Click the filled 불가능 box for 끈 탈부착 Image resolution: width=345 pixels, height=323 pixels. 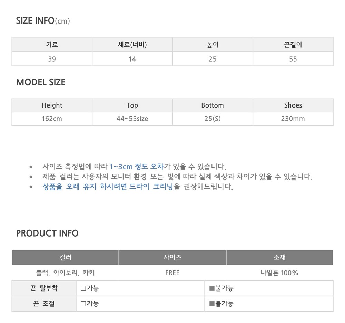click(212, 288)
